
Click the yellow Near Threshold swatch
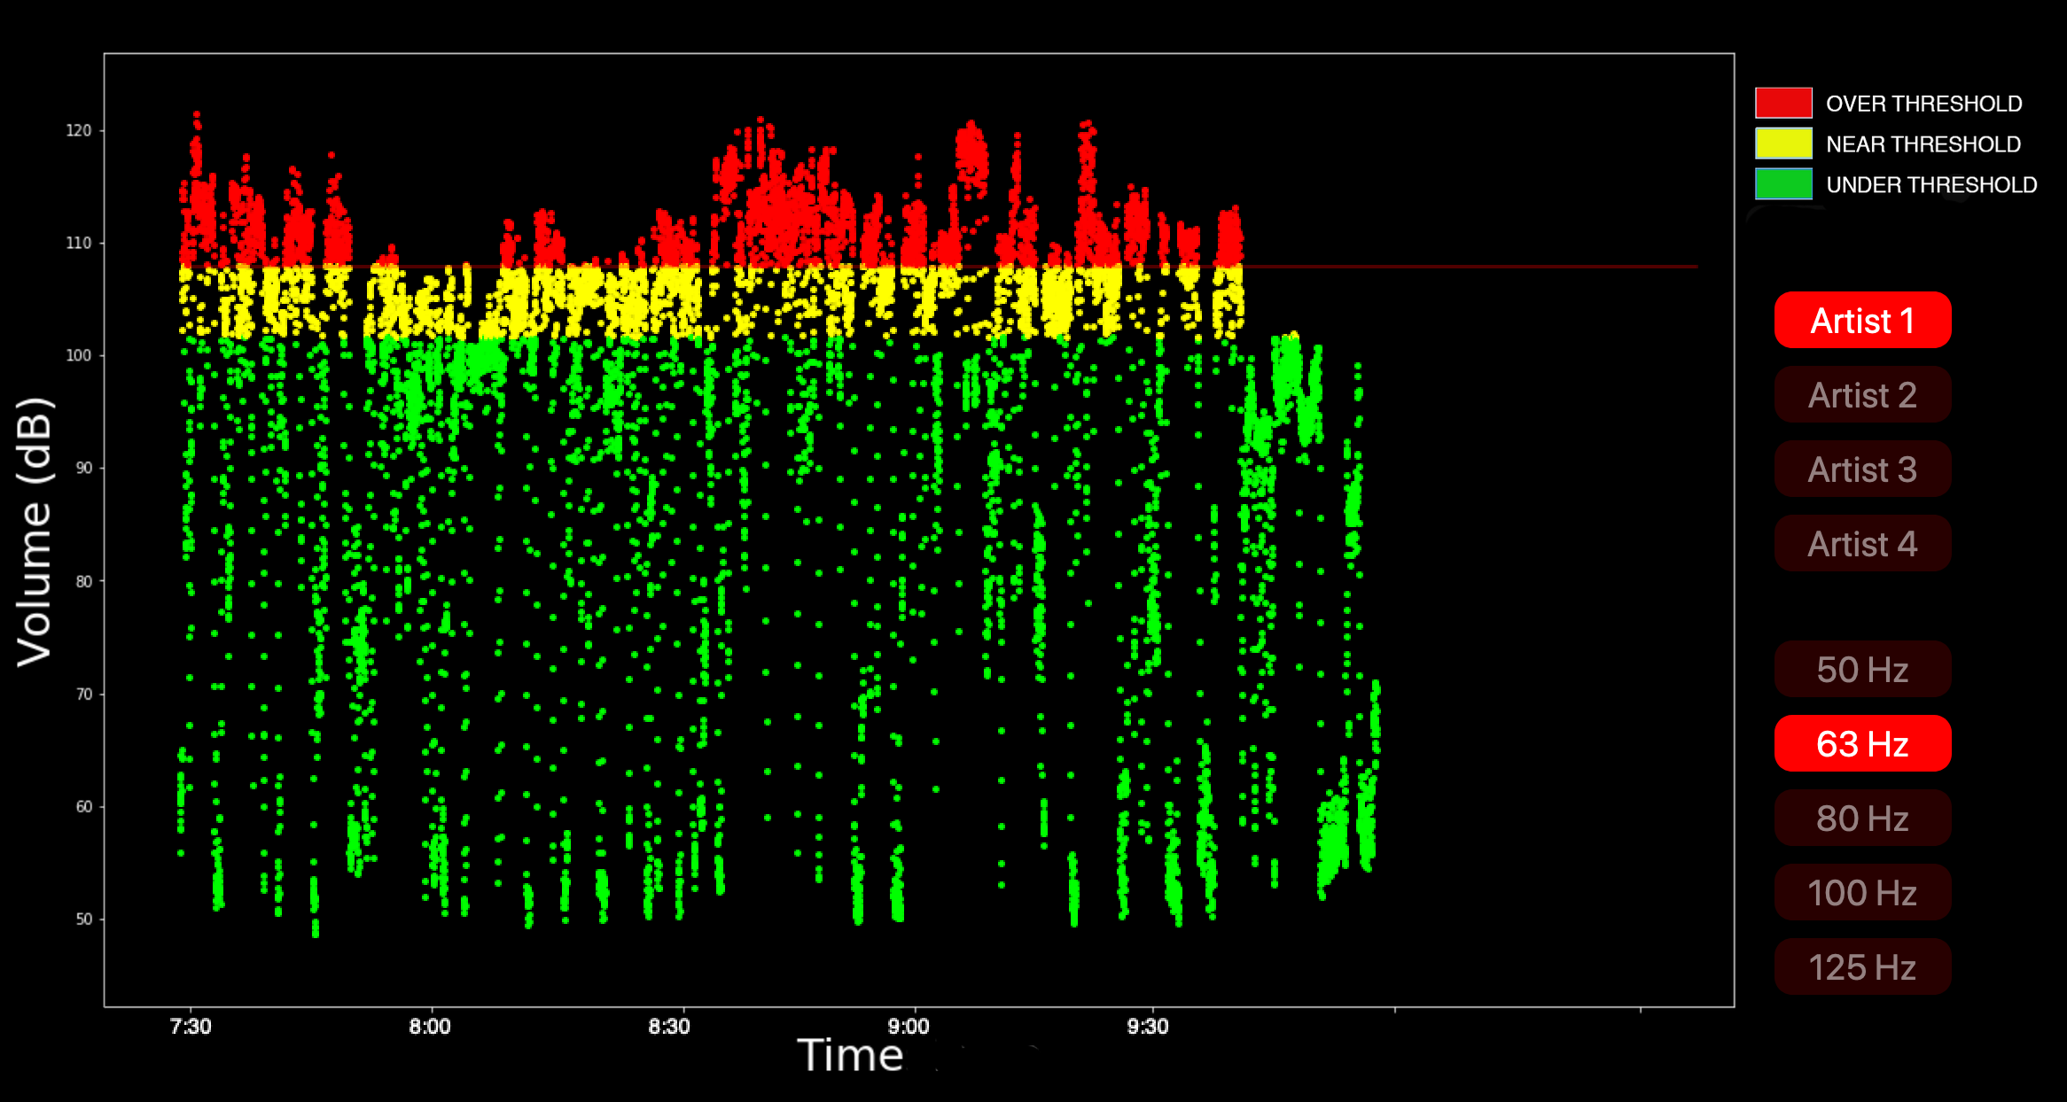(x=1783, y=144)
